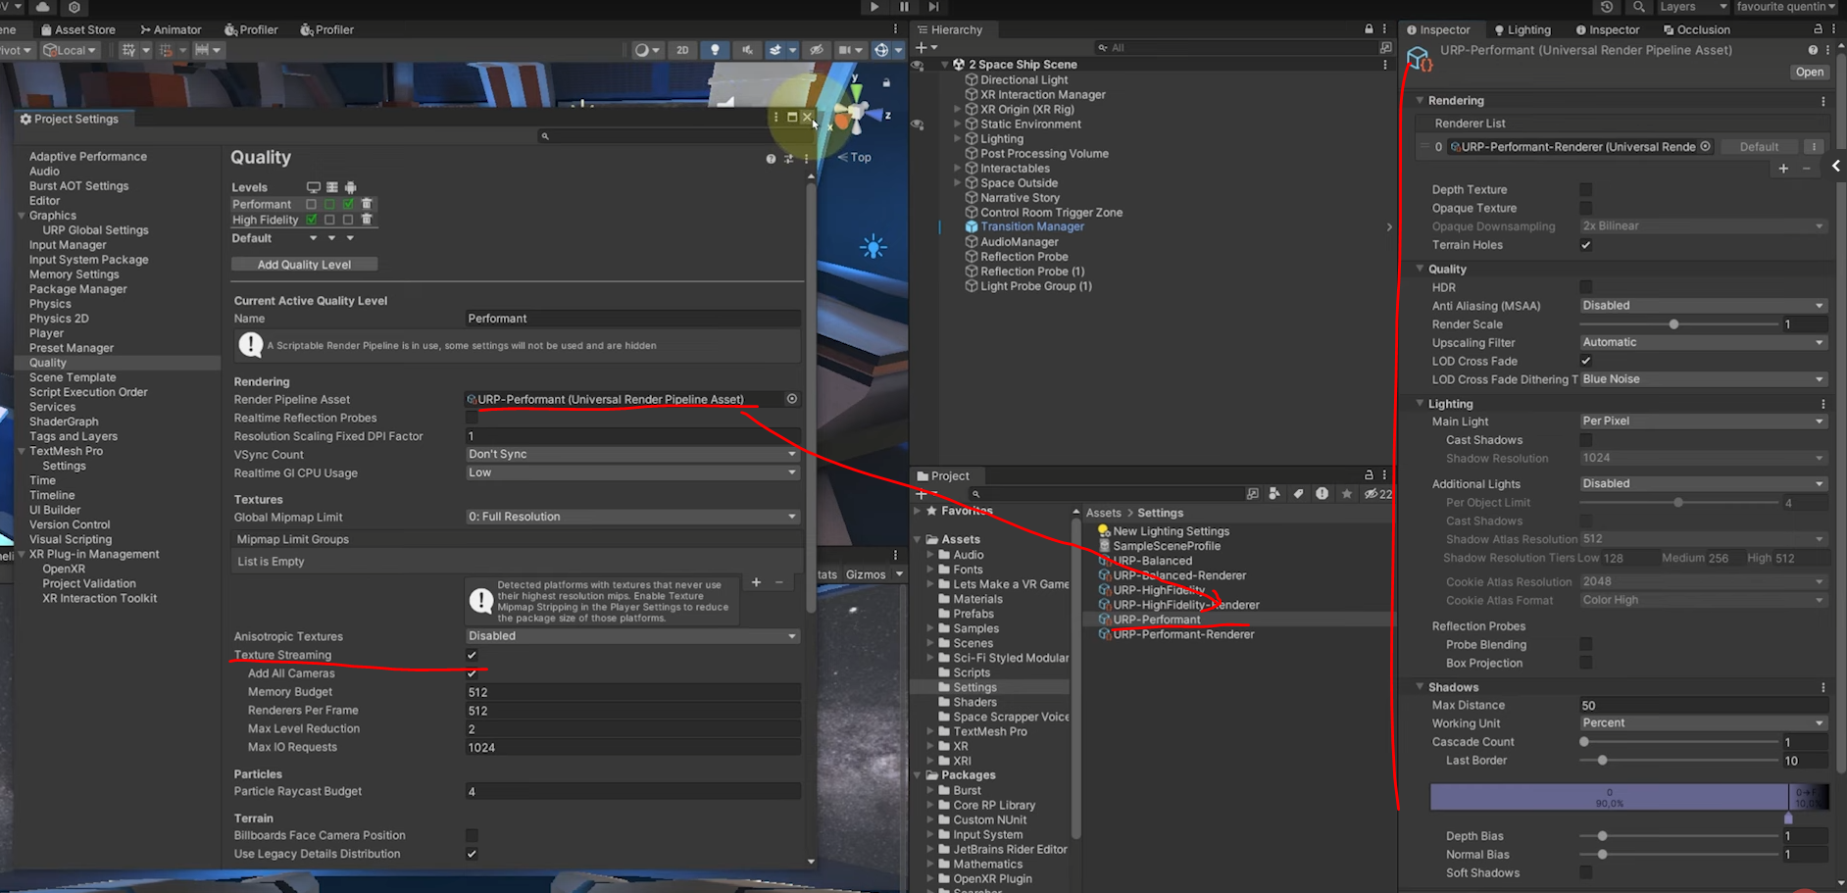The height and width of the screenshot is (893, 1847).
Task: Add a renderer with the plus button
Action: tap(1783, 169)
